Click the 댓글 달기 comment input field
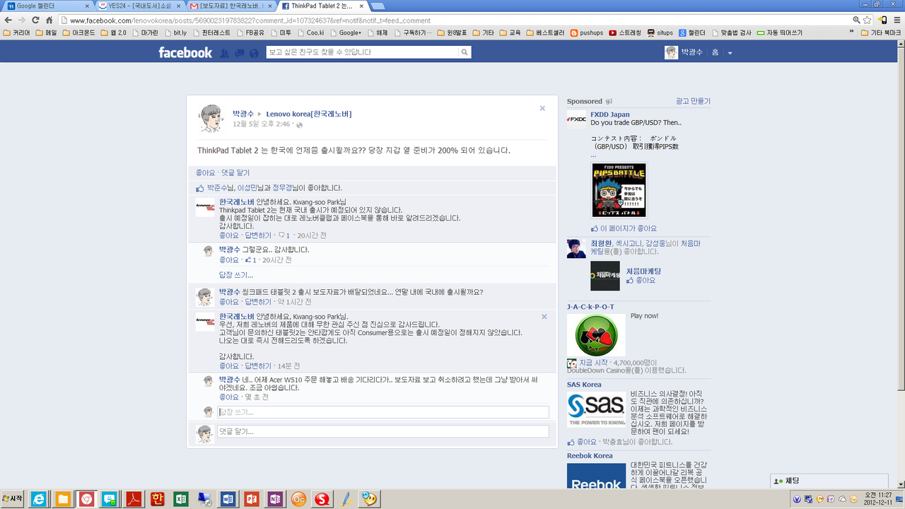Image resolution: width=905 pixels, height=509 pixels. [x=383, y=431]
